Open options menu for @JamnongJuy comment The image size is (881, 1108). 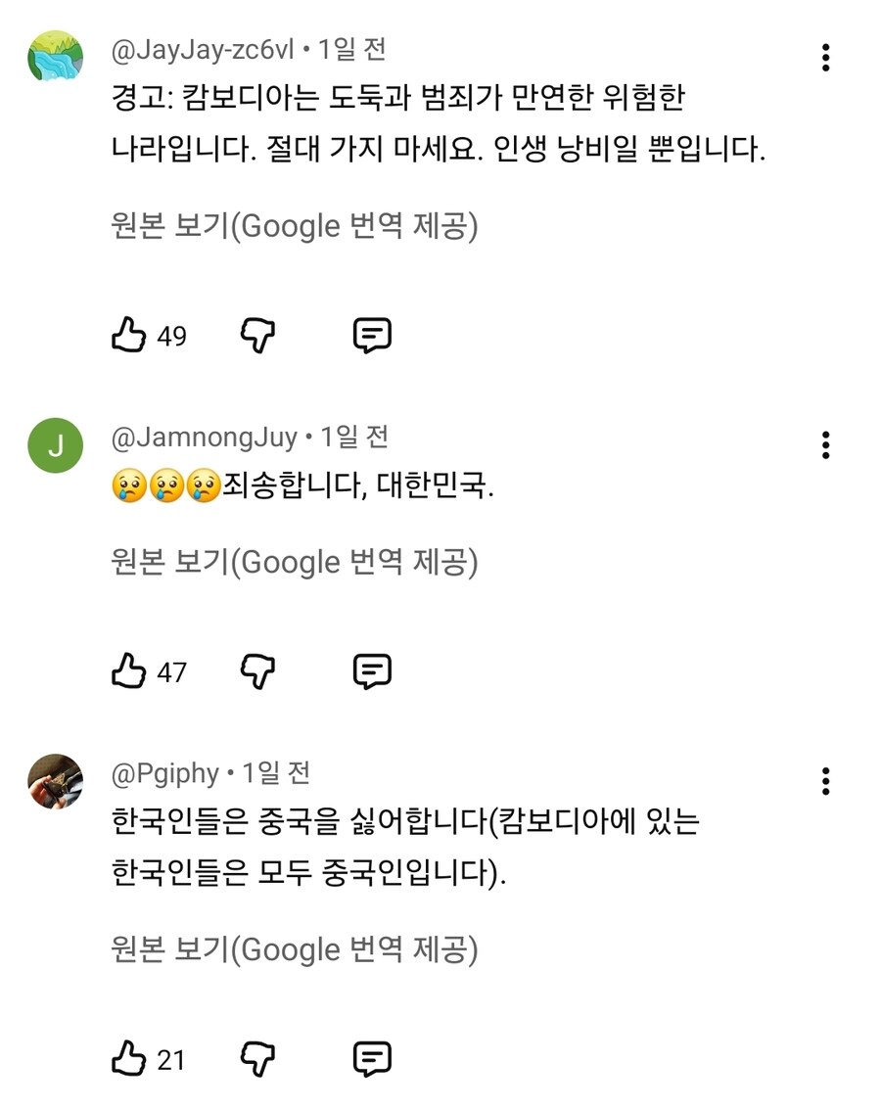[x=826, y=445]
